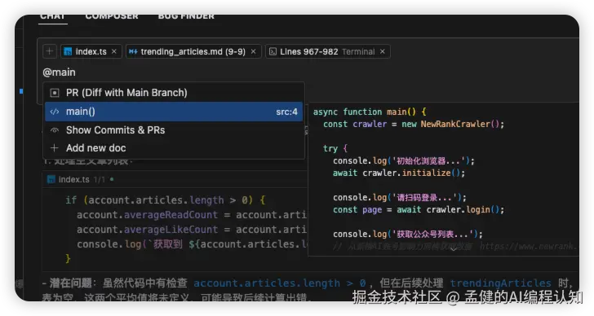Click the plus icon to add context
Screen dimensions: 594x316
coord(49,51)
